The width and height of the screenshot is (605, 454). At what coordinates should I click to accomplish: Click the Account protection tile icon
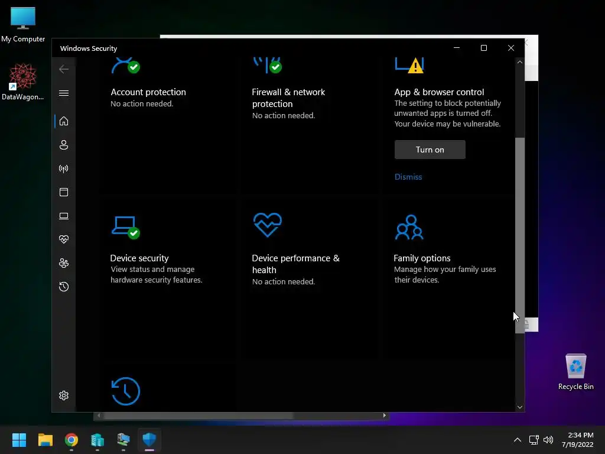pos(125,66)
